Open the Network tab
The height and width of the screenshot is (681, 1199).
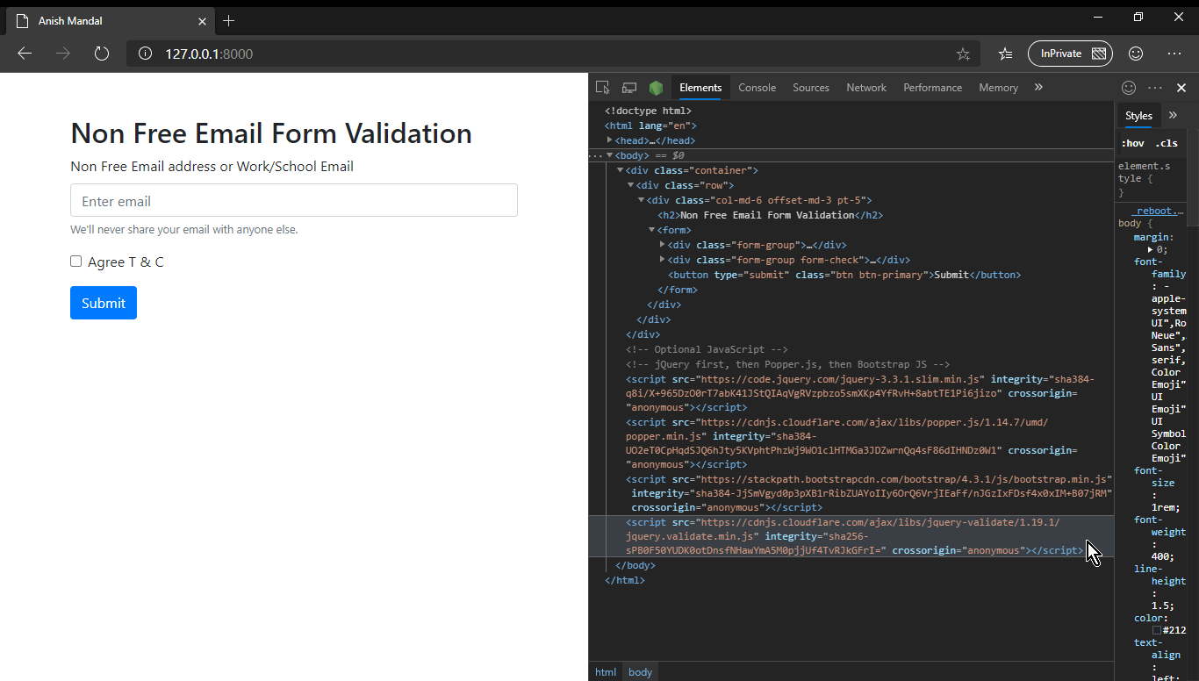point(866,87)
